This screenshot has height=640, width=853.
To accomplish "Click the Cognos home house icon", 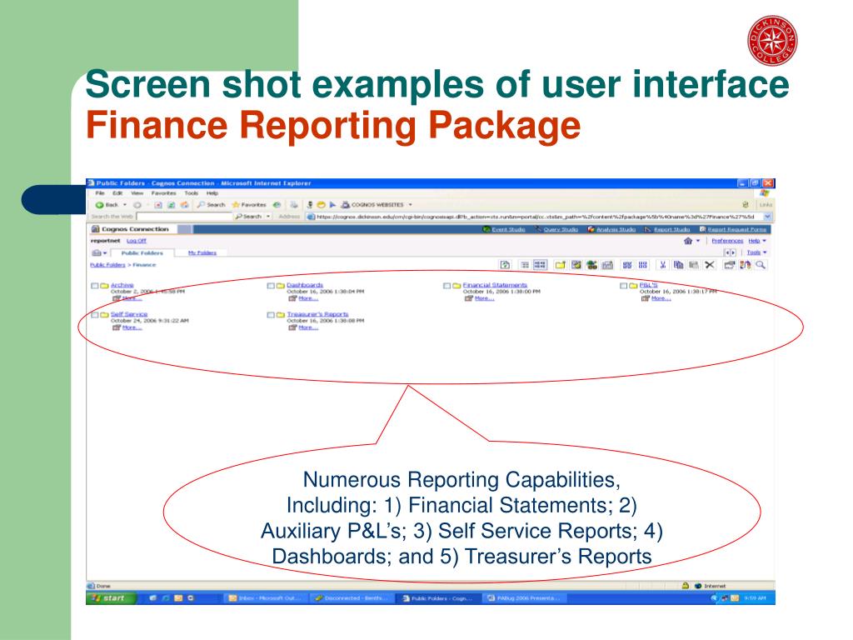I will click(688, 241).
